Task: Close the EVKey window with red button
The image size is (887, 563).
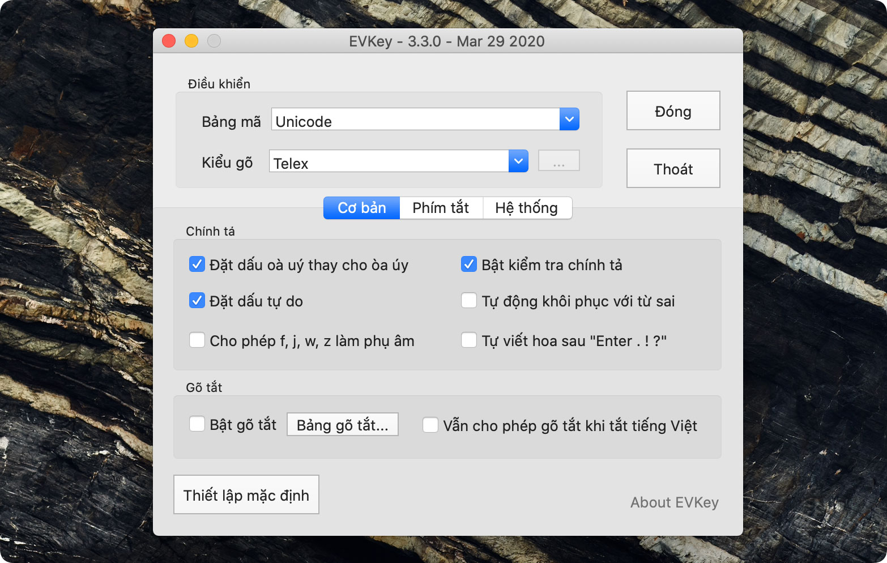Action: pos(169,41)
